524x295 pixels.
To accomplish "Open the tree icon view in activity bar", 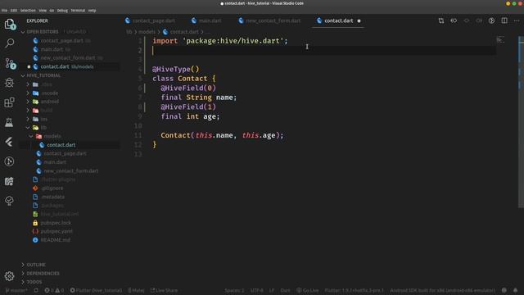I will (9, 201).
